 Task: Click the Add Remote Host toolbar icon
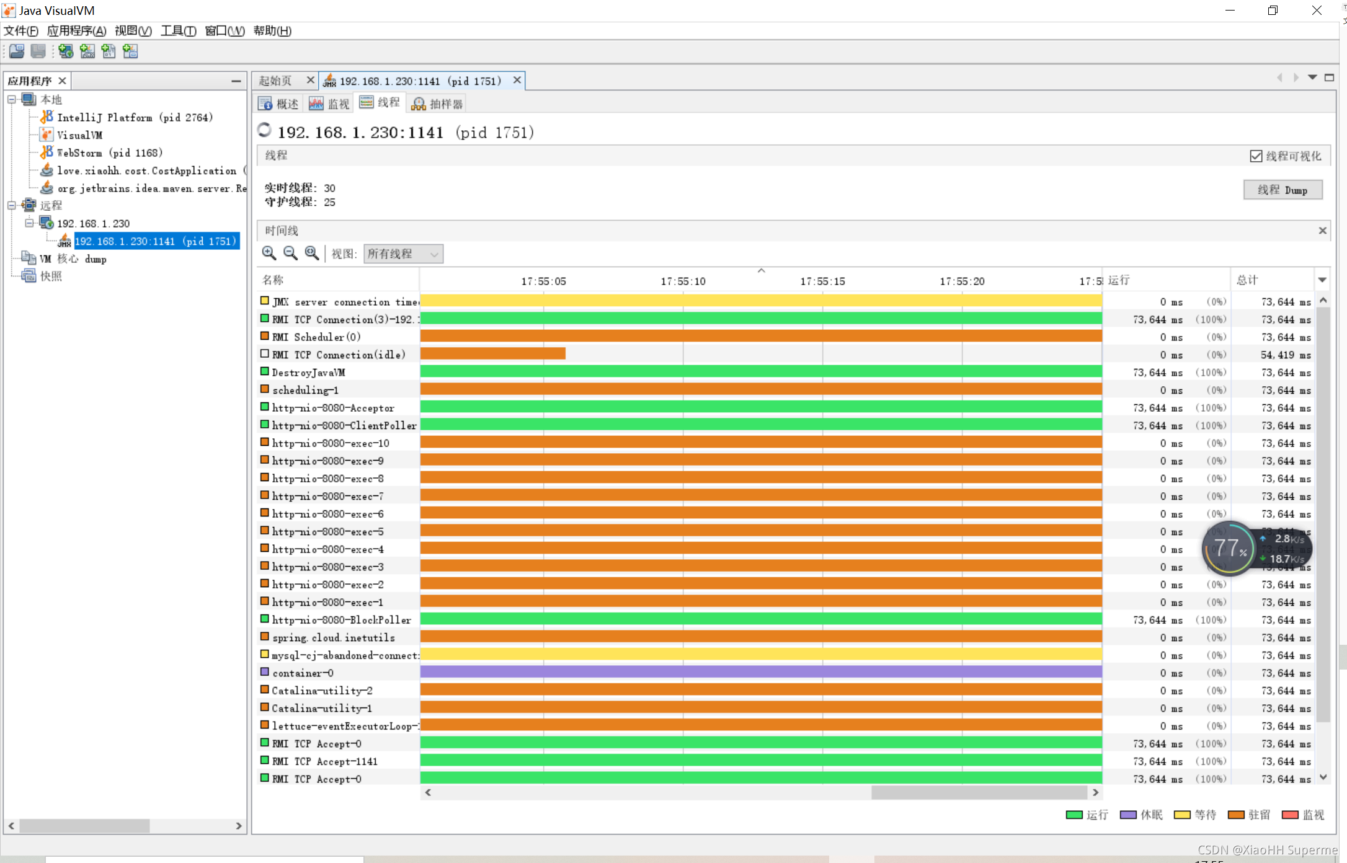coord(66,51)
